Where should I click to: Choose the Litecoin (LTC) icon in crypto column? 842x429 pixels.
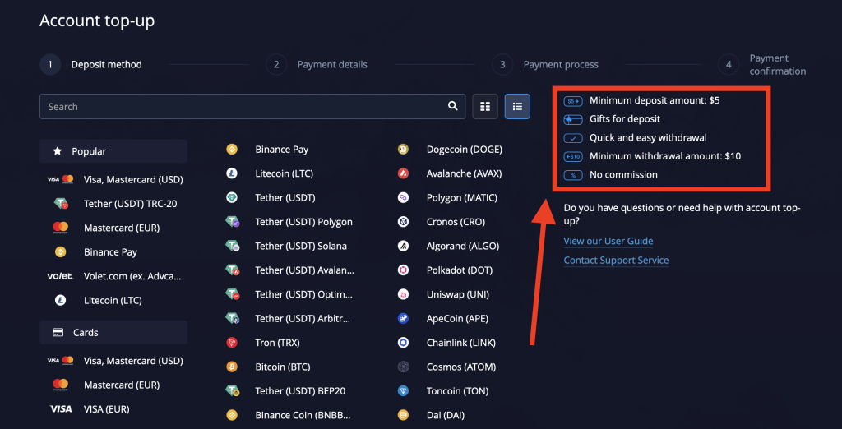tap(232, 173)
